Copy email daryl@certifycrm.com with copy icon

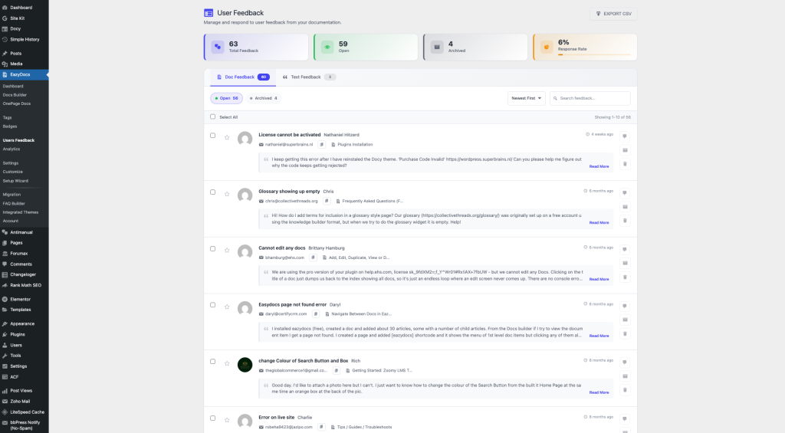pos(315,314)
